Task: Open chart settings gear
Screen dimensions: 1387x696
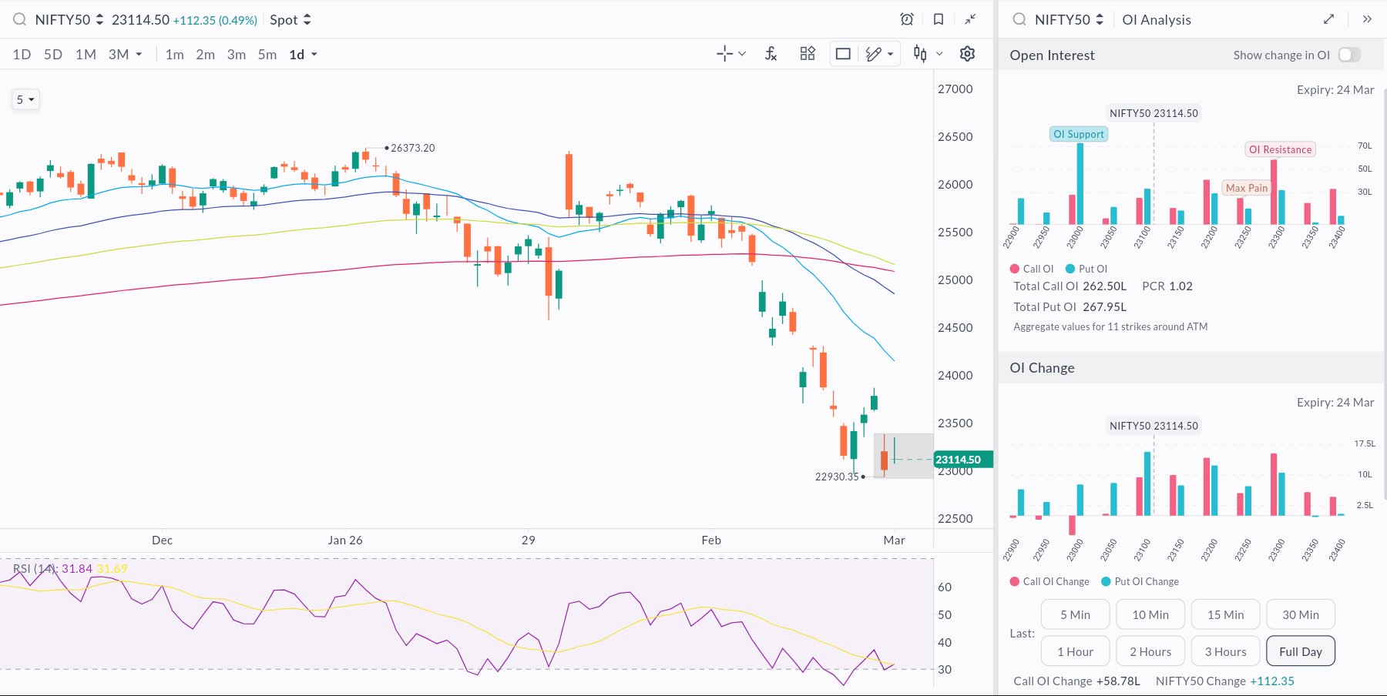Action: [x=967, y=54]
